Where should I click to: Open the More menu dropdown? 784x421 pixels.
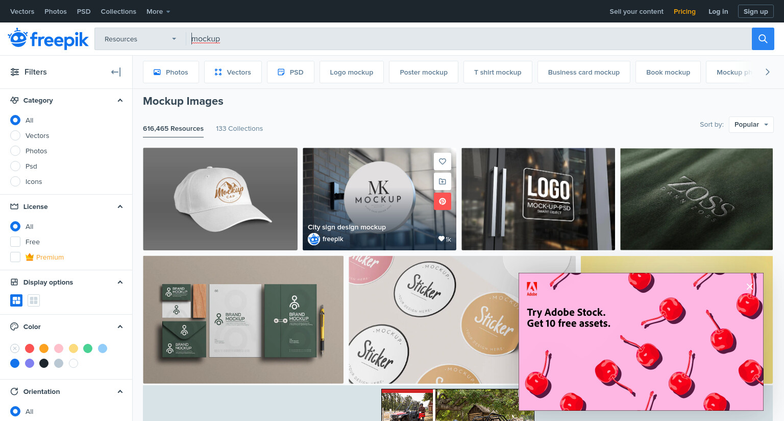click(x=158, y=11)
